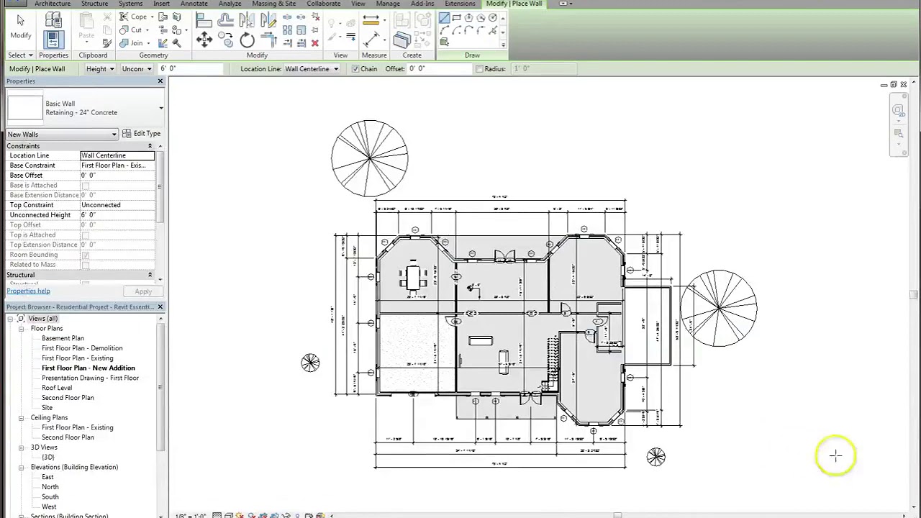Select the Offset tool in Modify panel
Screen dimensions: 921x518
pos(225,19)
